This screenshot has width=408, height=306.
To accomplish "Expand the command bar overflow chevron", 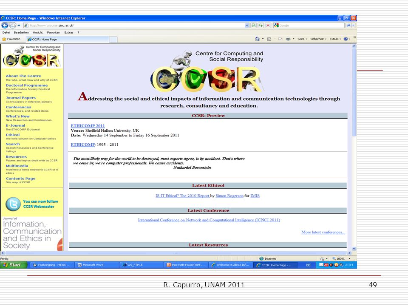I will point(354,37).
